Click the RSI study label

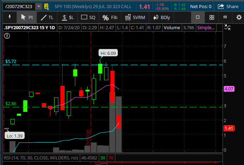tap(41, 158)
